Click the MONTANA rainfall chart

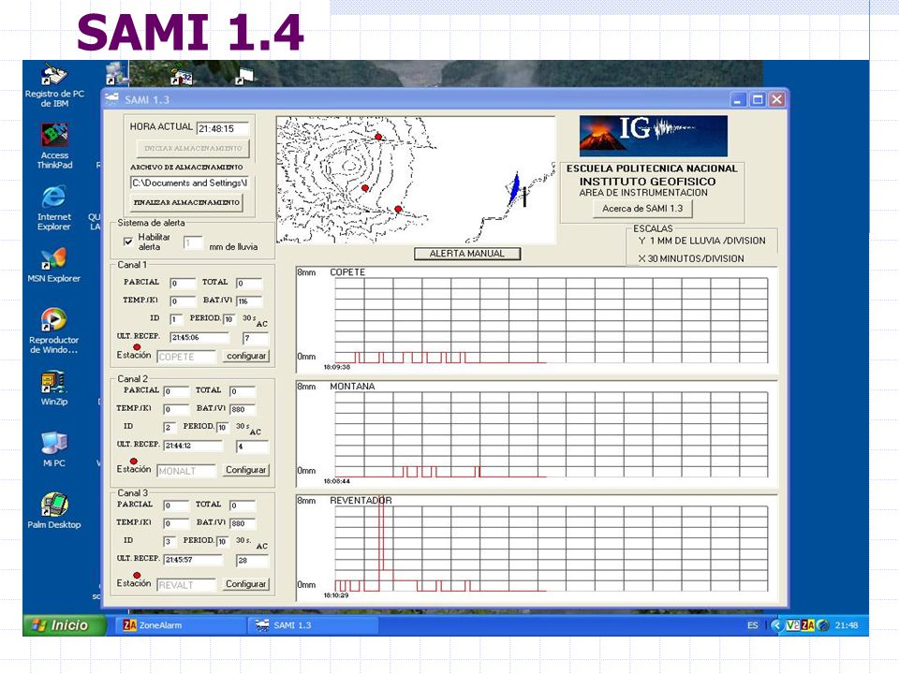pyautogui.click(x=537, y=433)
